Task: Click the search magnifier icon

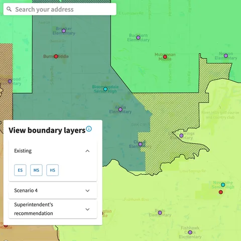Action: pos(9,9)
